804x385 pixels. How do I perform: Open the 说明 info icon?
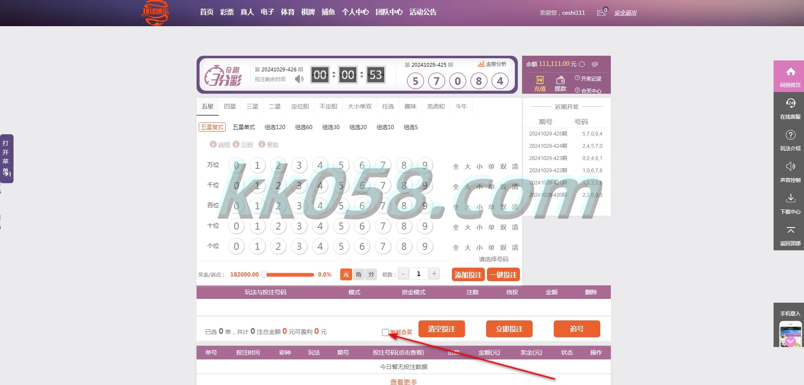click(x=213, y=144)
